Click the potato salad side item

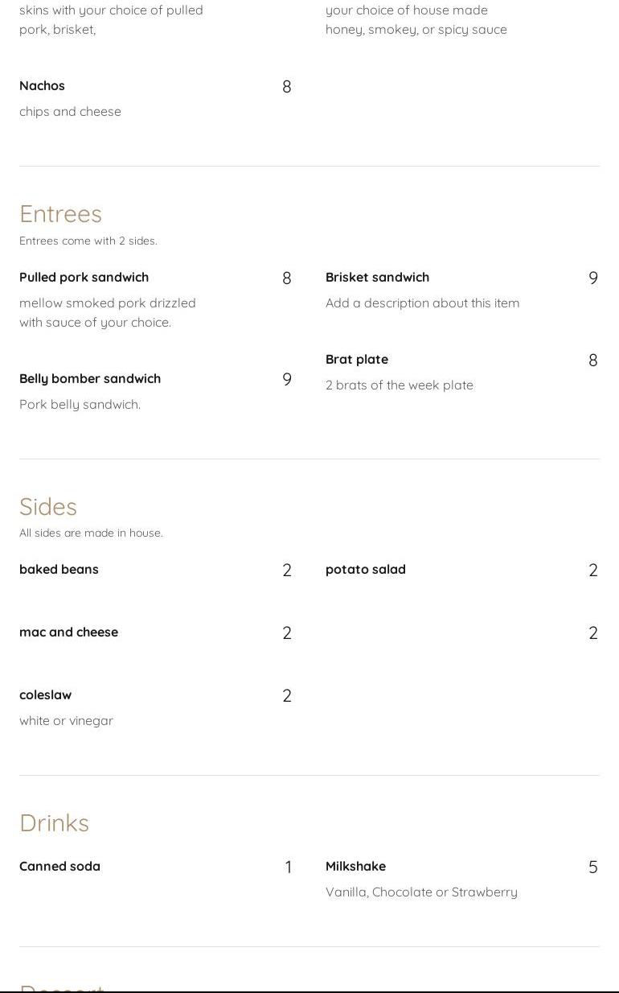pyautogui.click(x=366, y=569)
